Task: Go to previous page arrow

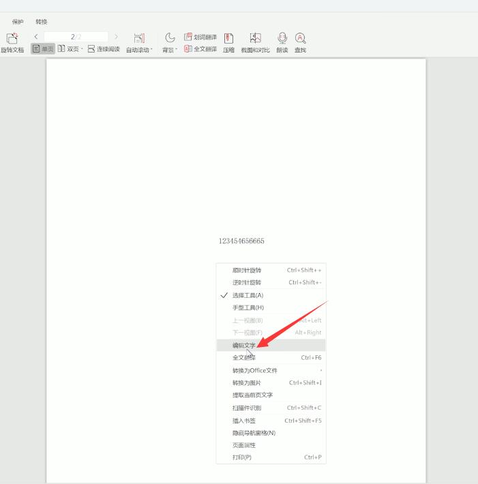Action: (x=36, y=37)
